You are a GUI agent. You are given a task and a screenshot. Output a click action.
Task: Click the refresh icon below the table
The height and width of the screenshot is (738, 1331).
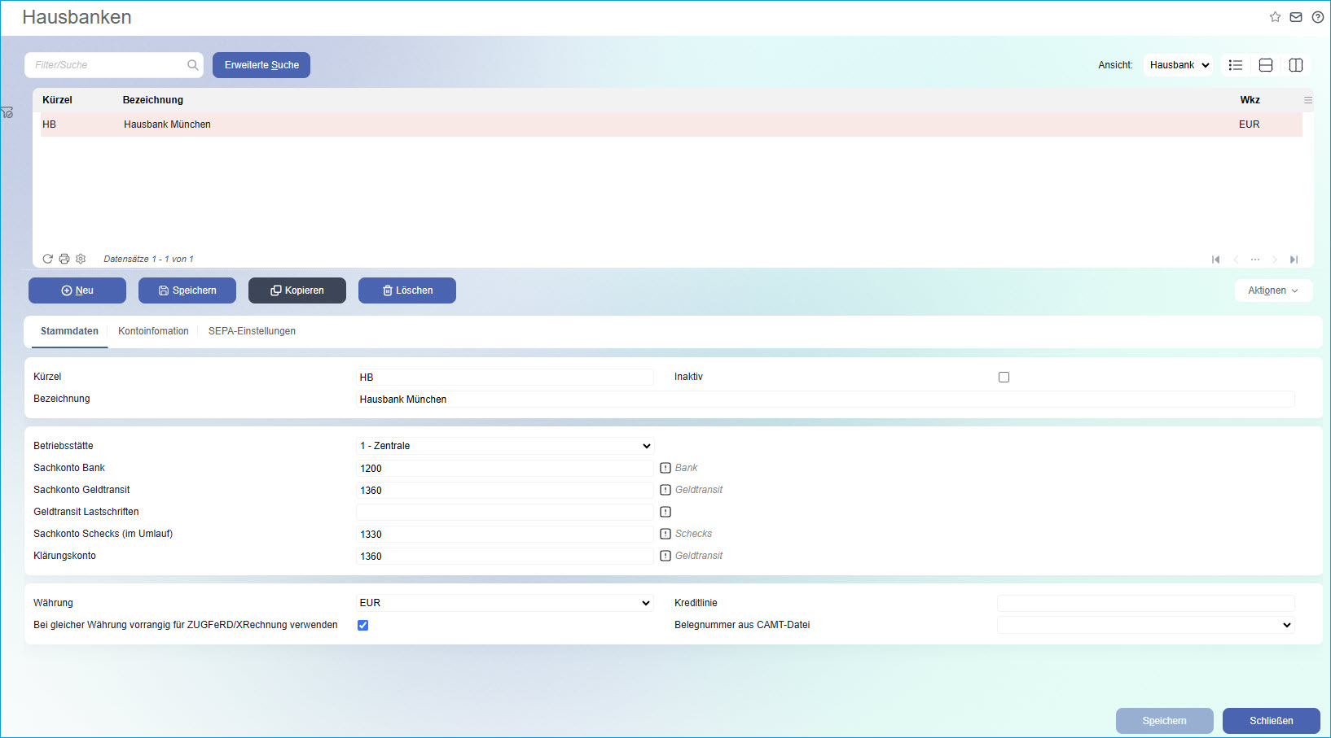(47, 258)
